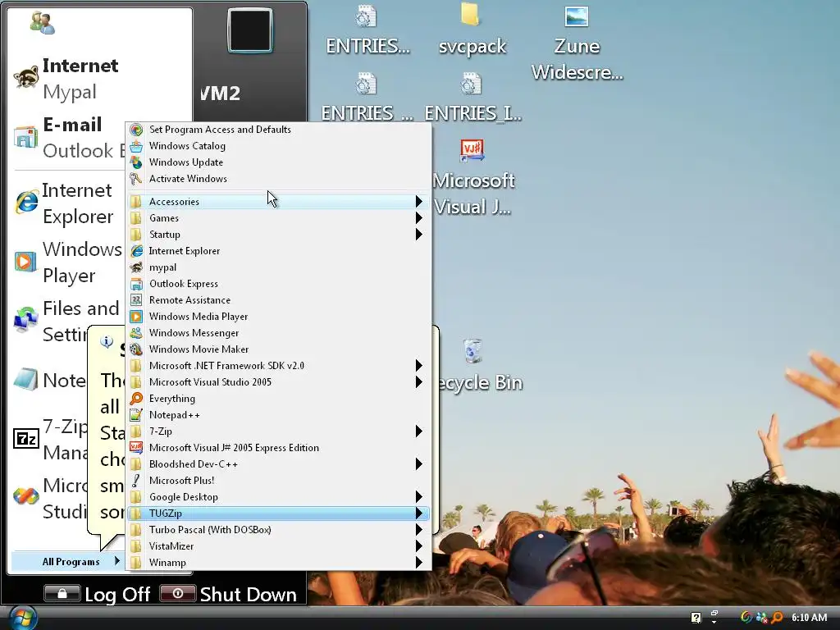Click the Shut Down button
840x630 pixels.
click(228, 594)
